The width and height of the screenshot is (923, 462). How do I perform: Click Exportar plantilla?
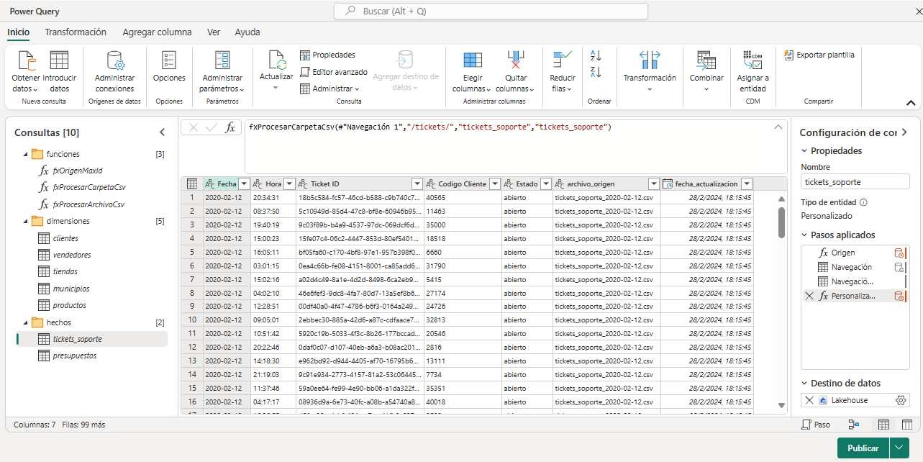pos(821,55)
